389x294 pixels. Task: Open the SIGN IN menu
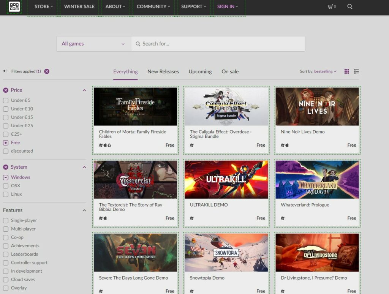(x=228, y=7)
